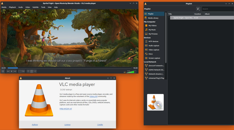Click the VLC cone icon in Playlist title bar
The height and width of the screenshot is (130, 234).
point(145,3)
